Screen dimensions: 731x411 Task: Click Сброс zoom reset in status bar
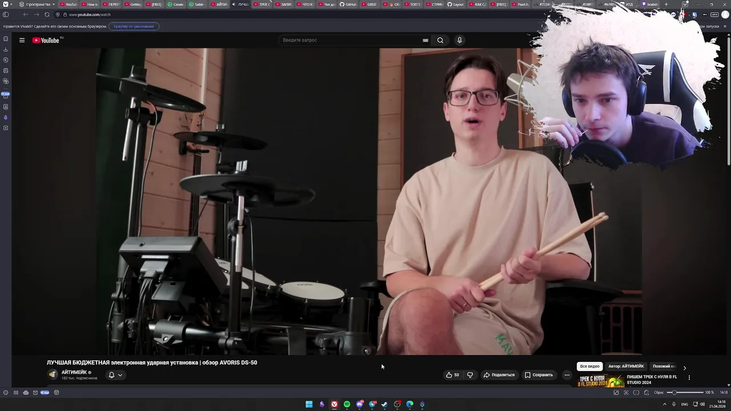659,393
